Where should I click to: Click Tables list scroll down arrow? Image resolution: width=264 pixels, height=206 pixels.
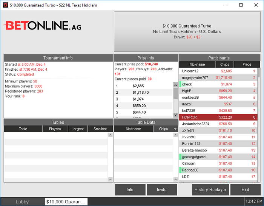pos(110,179)
